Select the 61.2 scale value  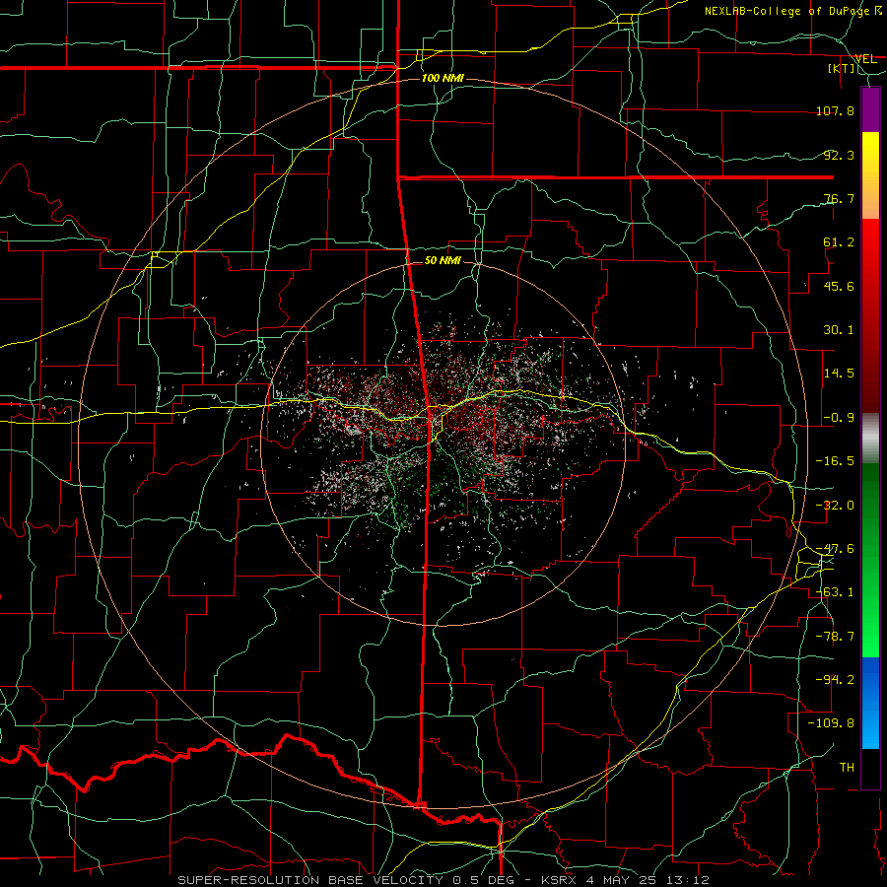839,242
